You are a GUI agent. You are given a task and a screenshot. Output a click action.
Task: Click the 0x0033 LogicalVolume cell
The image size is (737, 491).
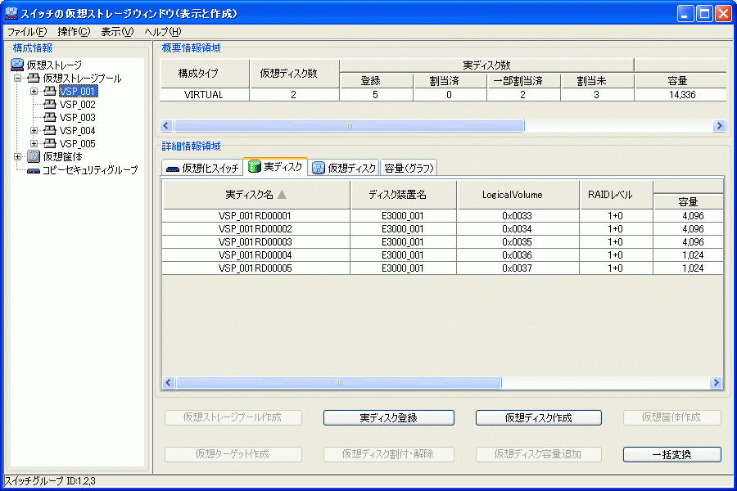point(518,216)
